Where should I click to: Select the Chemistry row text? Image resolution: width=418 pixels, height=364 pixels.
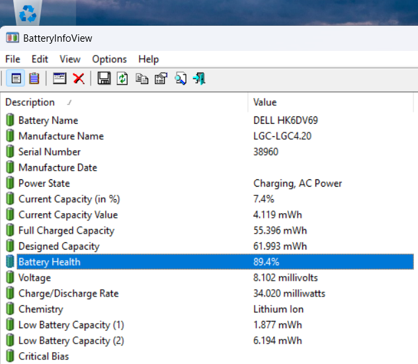point(41,309)
